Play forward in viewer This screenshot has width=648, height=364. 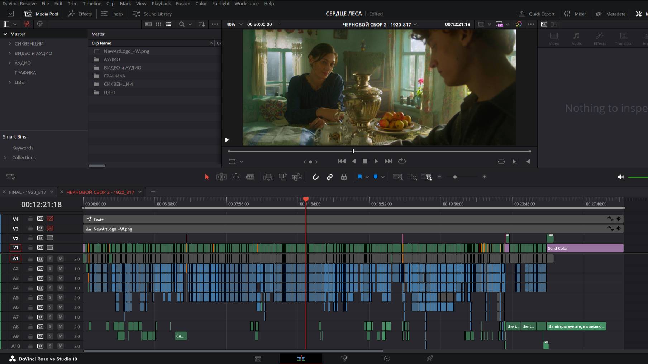point(376,161)
